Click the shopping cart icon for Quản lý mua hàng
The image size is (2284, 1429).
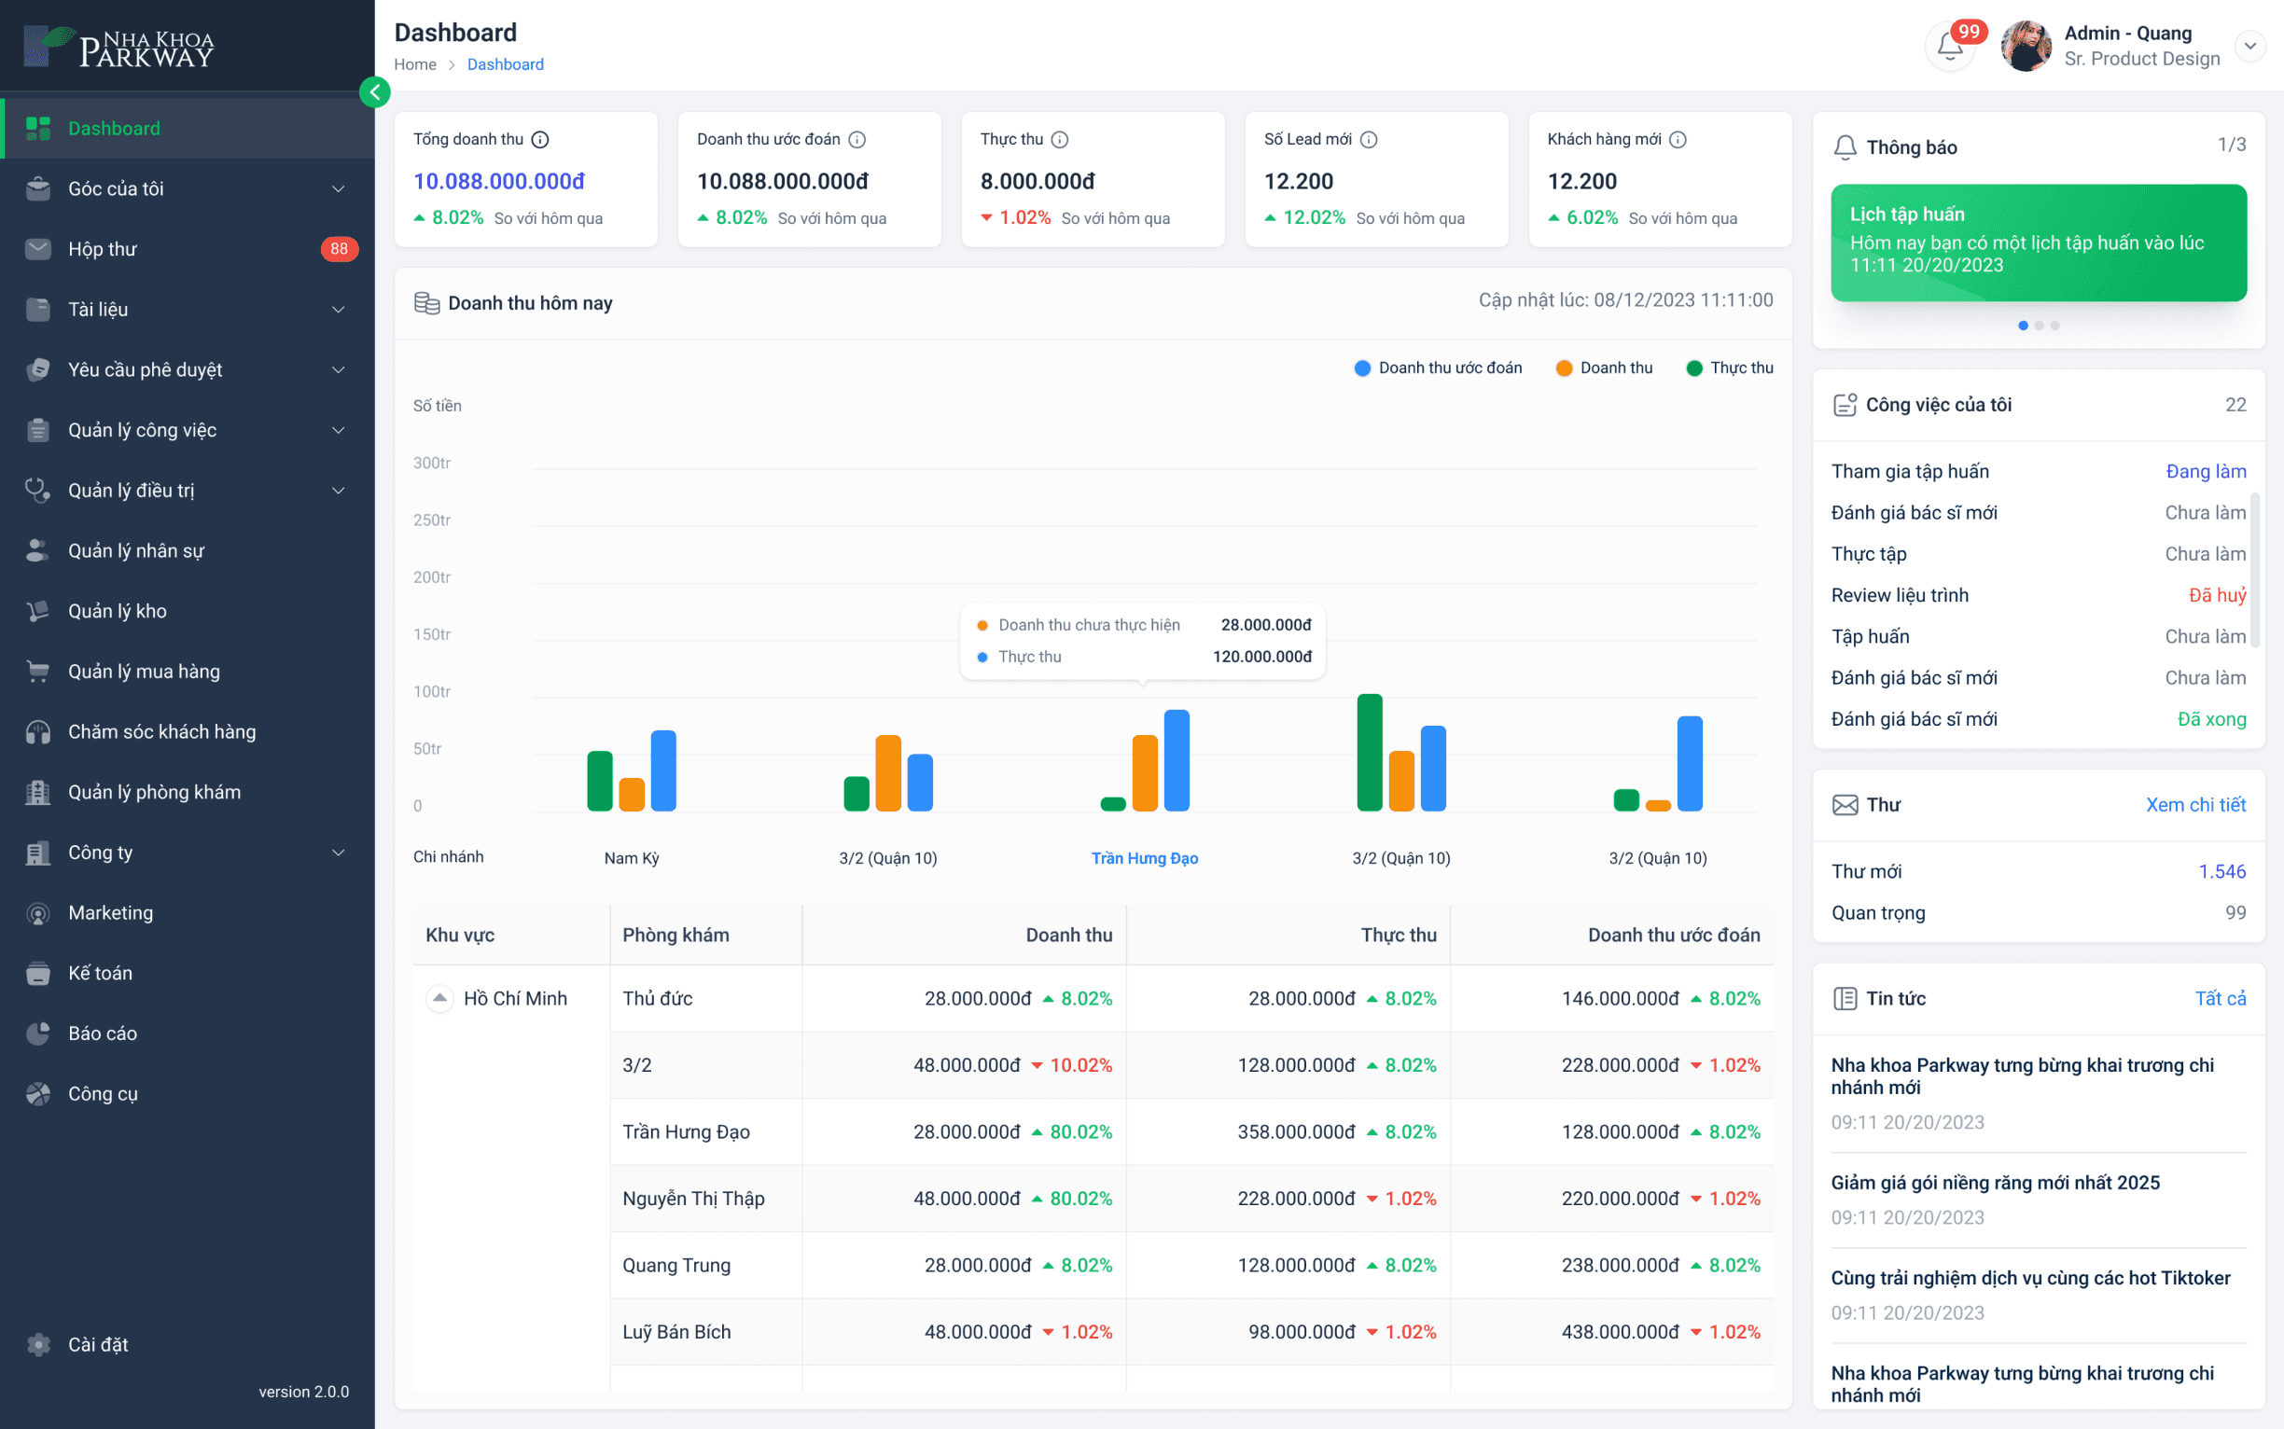click(x=38, y=672)
